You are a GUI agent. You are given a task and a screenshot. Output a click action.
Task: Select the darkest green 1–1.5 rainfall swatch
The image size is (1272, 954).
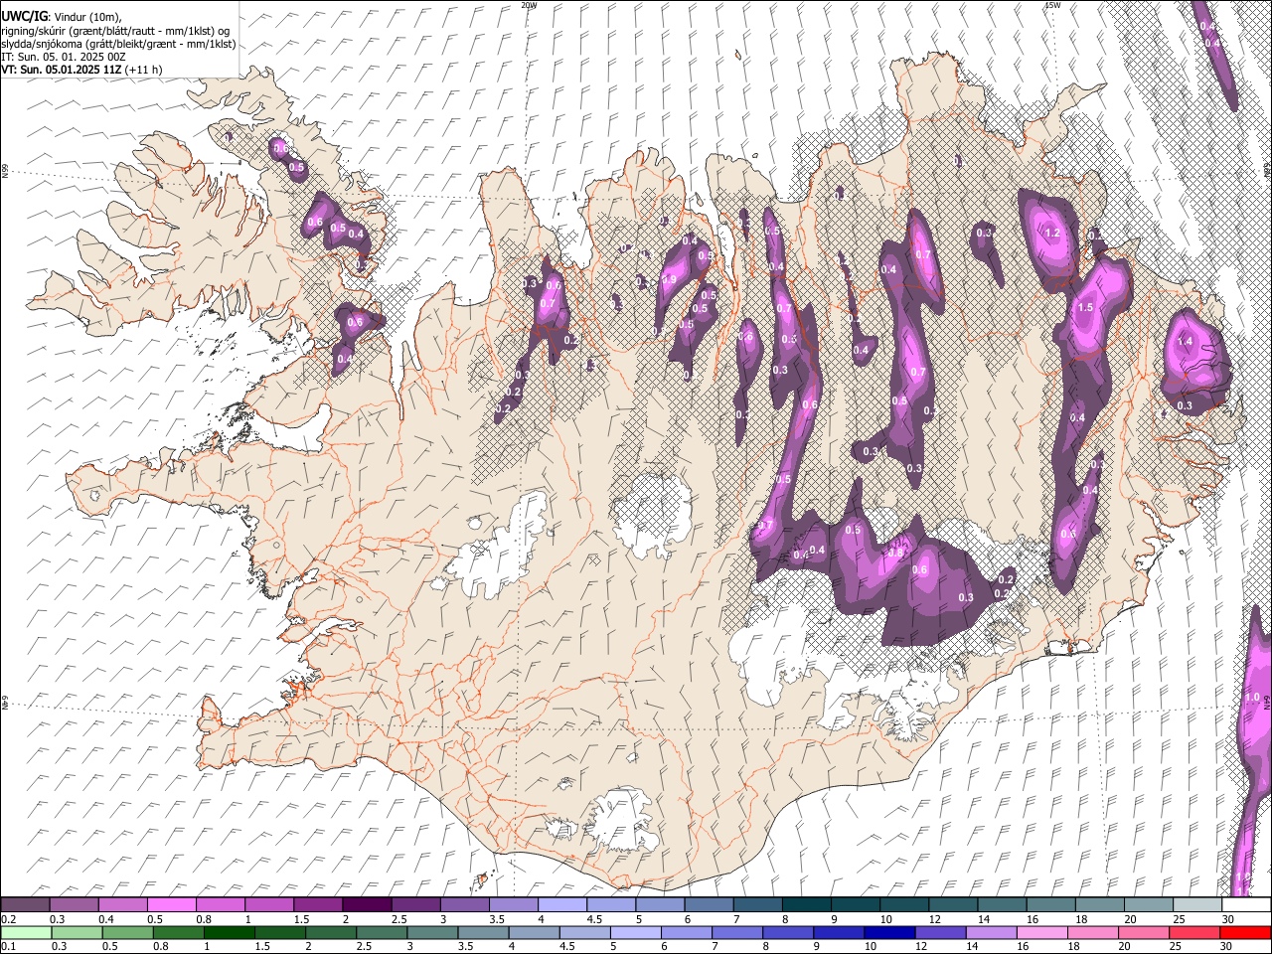point(229,932)
